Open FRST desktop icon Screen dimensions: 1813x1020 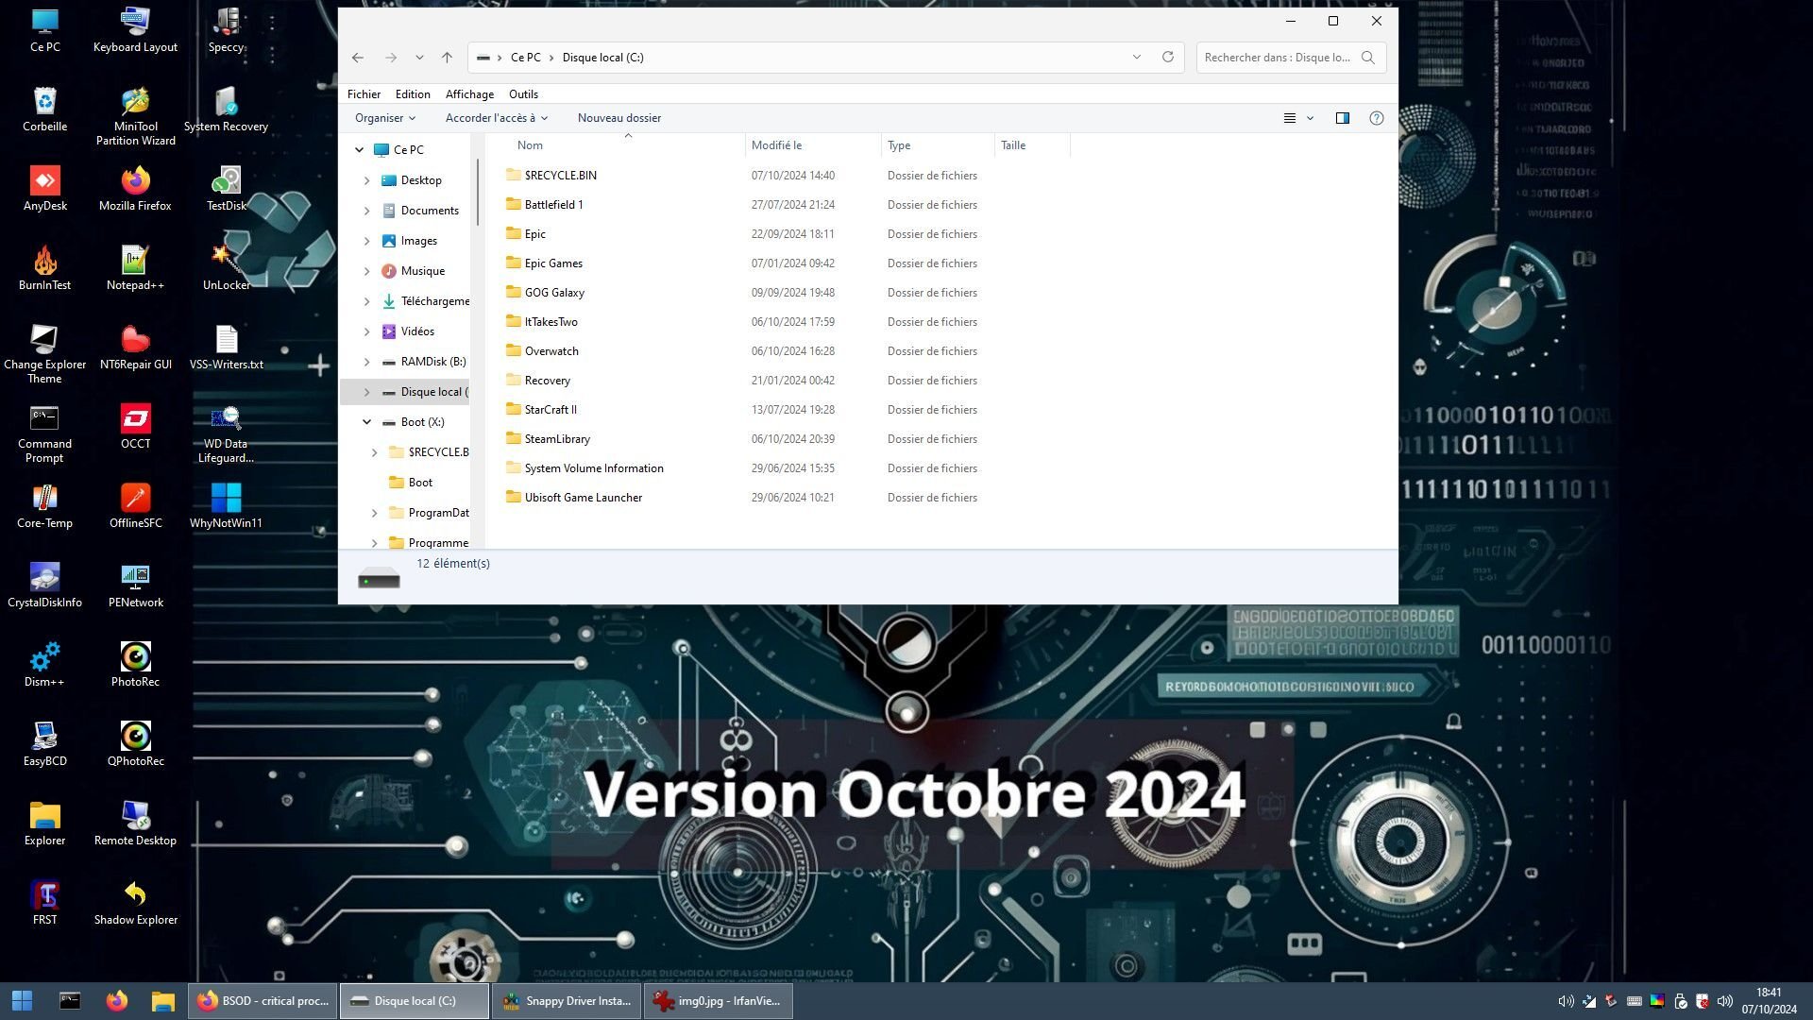point(44,902)
